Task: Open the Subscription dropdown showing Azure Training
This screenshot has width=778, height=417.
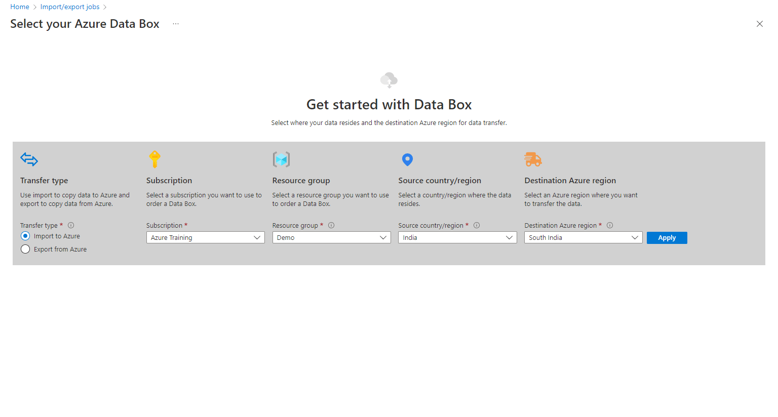Action: pos(206,237)
